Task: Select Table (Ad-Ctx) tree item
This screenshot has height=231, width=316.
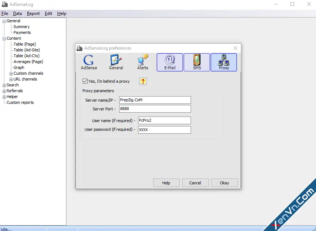Action: (27, 56)
